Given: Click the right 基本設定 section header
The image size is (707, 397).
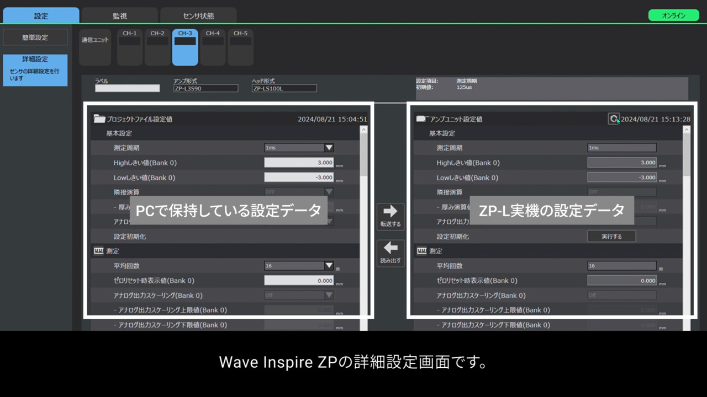Looking at the screenshot, I should tap(442, 133).
